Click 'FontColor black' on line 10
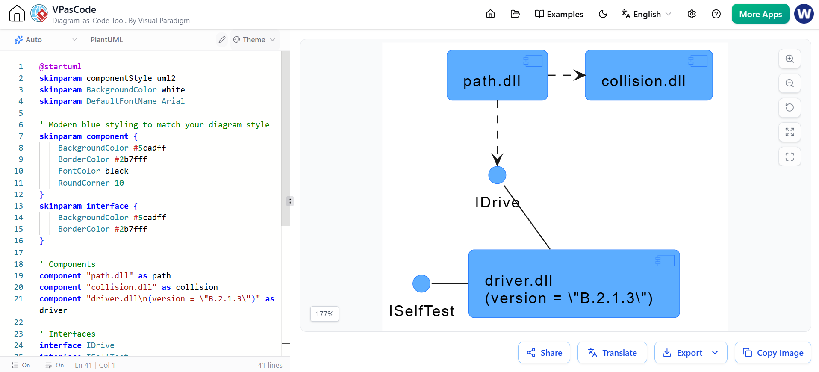 pyautogui.click(x=93, y=171)
